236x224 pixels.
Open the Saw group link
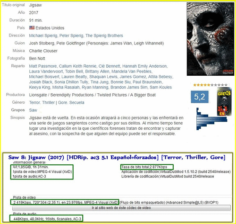point(33,110)
